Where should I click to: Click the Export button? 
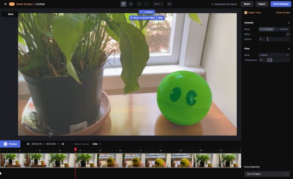(x=262, y=4)
